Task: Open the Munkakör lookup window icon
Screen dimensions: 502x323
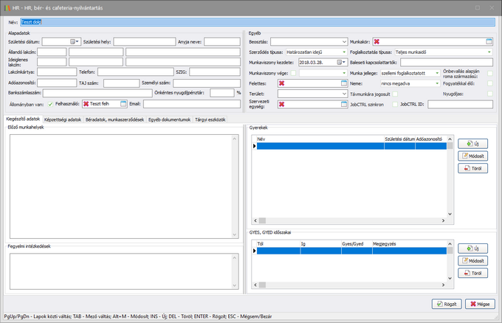Action: tap(488, 42)
